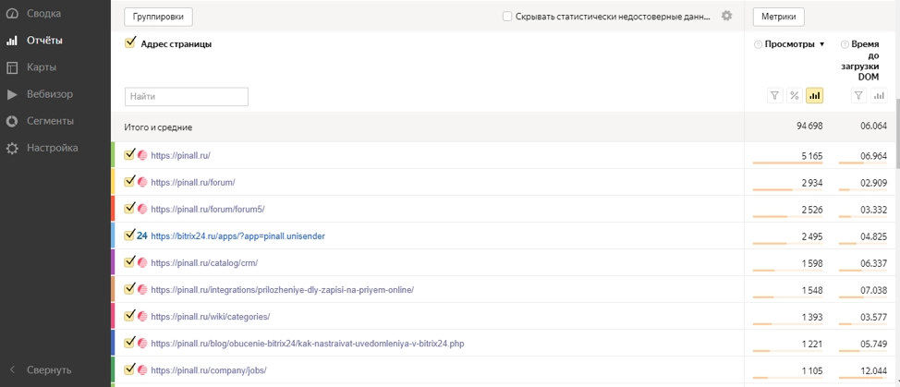Click green color marker of pinall.ru/ row
The width and height of the screenshot is (900, 387).
pyautogui.click(x=114, y=155)
